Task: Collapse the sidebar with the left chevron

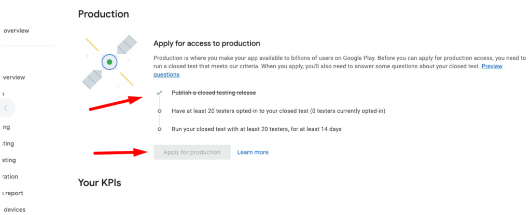Action: 6,108
